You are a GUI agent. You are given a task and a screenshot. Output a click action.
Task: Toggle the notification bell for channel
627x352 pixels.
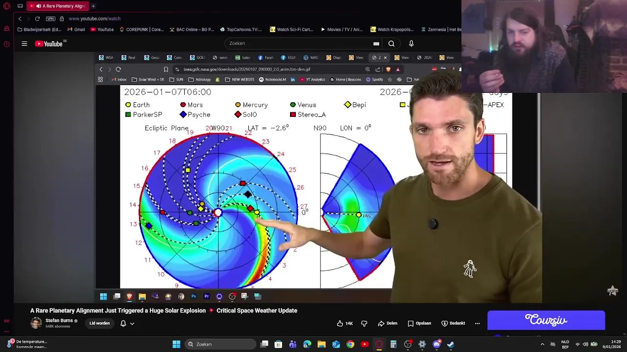[123, 323]
